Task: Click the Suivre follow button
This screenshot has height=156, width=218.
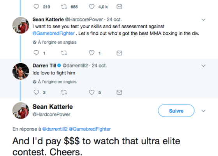Action: tap(176, 111)
